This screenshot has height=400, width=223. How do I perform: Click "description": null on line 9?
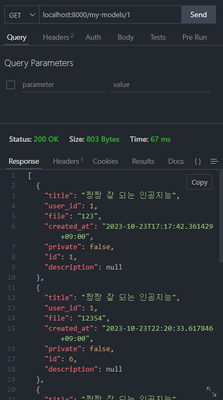click(83, 267)
